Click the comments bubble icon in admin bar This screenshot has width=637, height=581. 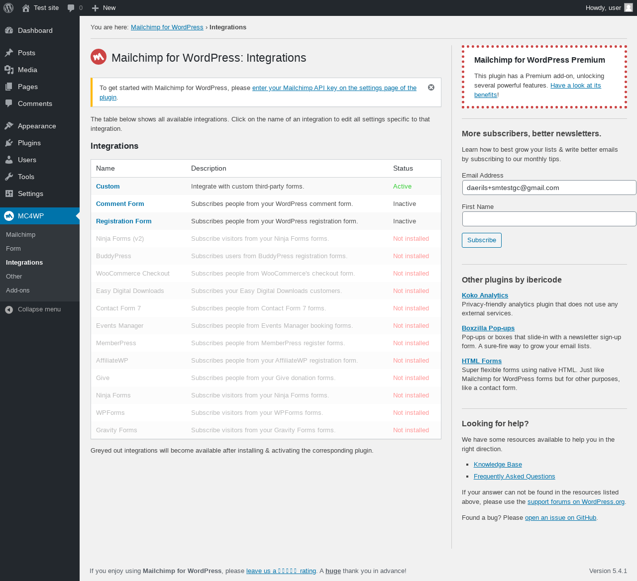point(71,8)
